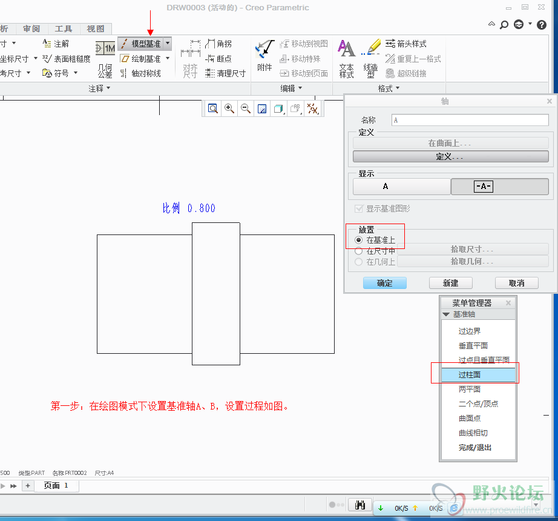Screen dimensions: 558x521
Task: Click repeat last format (重复上一格式)
Action: tap(413, 58)
